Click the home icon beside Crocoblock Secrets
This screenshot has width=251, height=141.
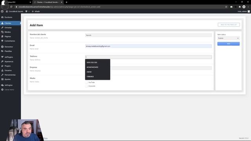7,11
